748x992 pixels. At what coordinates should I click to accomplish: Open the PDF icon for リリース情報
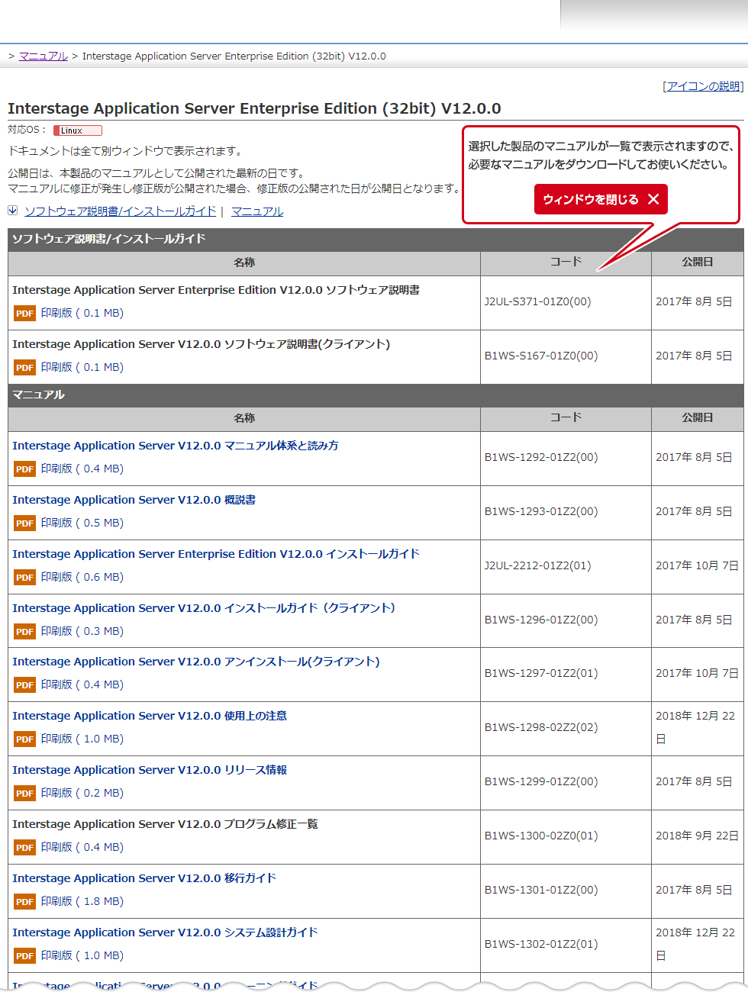click(24, 794)
